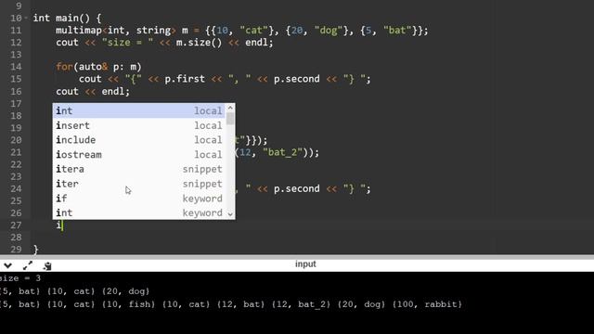
Task: Collapse the console panel with chevron icon
Action: pyautogui.click(x=8, y=265)
